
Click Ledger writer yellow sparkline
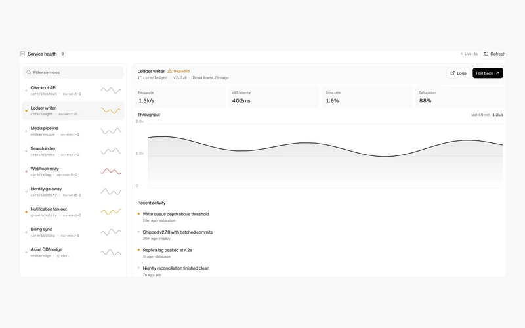point(111,110)
